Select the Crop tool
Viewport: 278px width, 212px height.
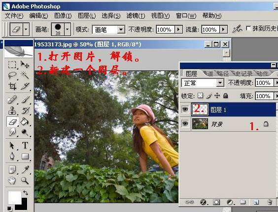point(12,86)
